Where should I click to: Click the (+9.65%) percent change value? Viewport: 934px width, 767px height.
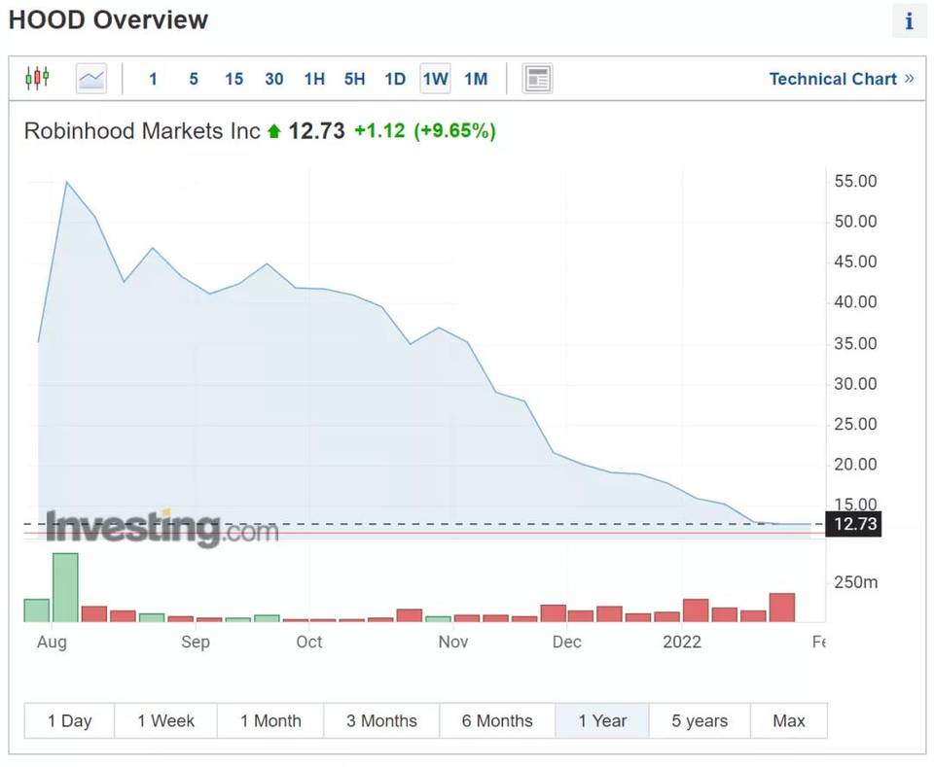[455, 131]
